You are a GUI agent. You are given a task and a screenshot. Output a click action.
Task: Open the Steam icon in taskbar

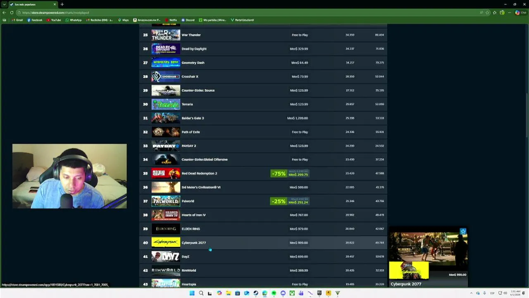coord(256,293)
